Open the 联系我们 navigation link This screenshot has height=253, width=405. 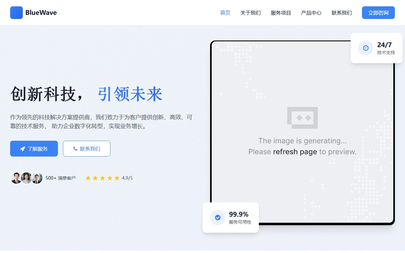point(341,13)
